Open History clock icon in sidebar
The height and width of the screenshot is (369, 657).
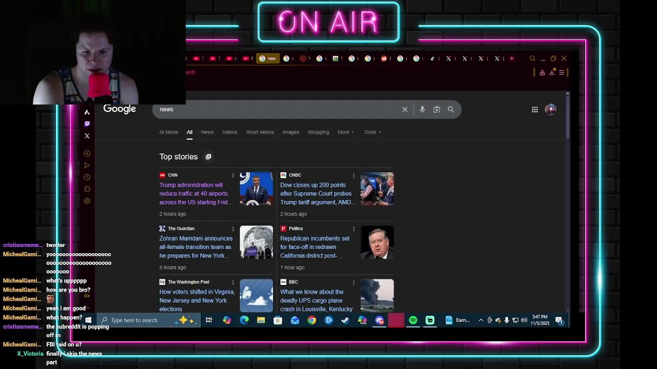click(x=87, y=177)
